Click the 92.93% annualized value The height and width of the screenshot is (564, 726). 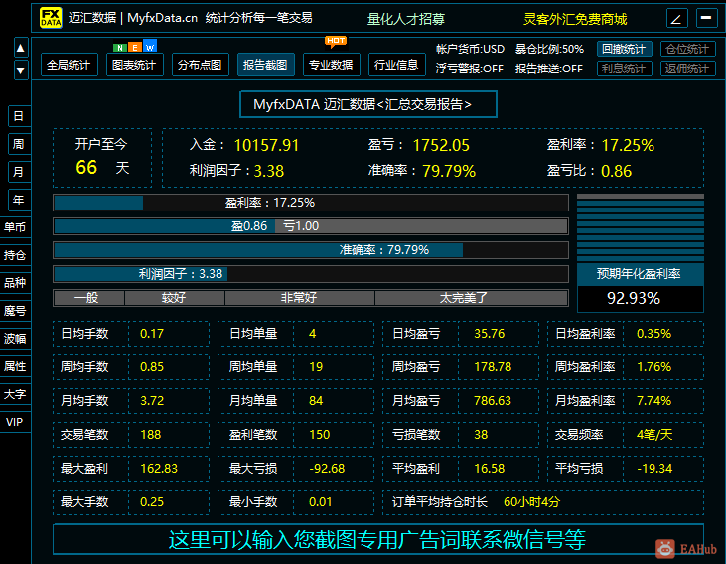point(640,299)
